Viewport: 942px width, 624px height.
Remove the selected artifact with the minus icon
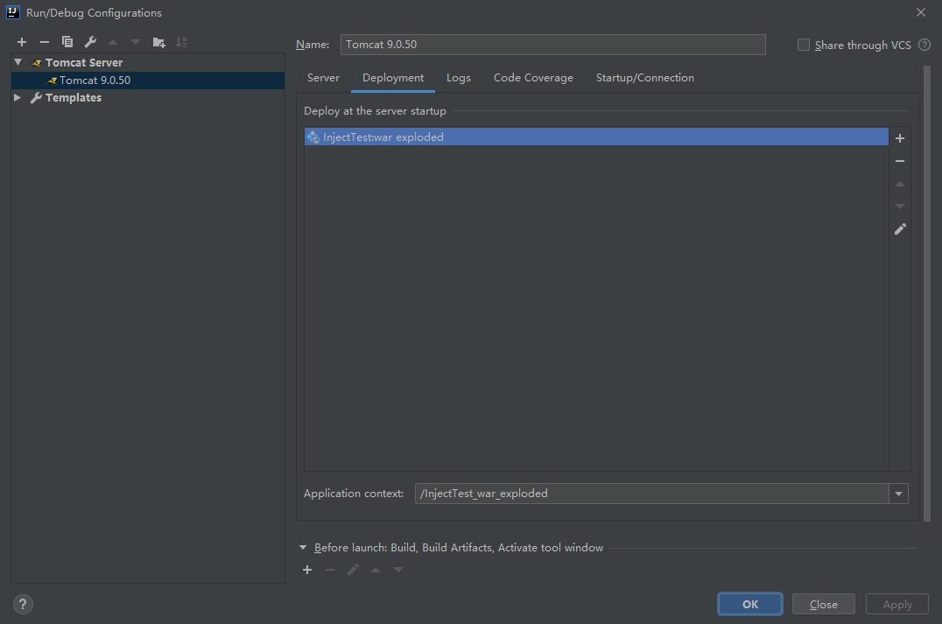coord(899,161)
